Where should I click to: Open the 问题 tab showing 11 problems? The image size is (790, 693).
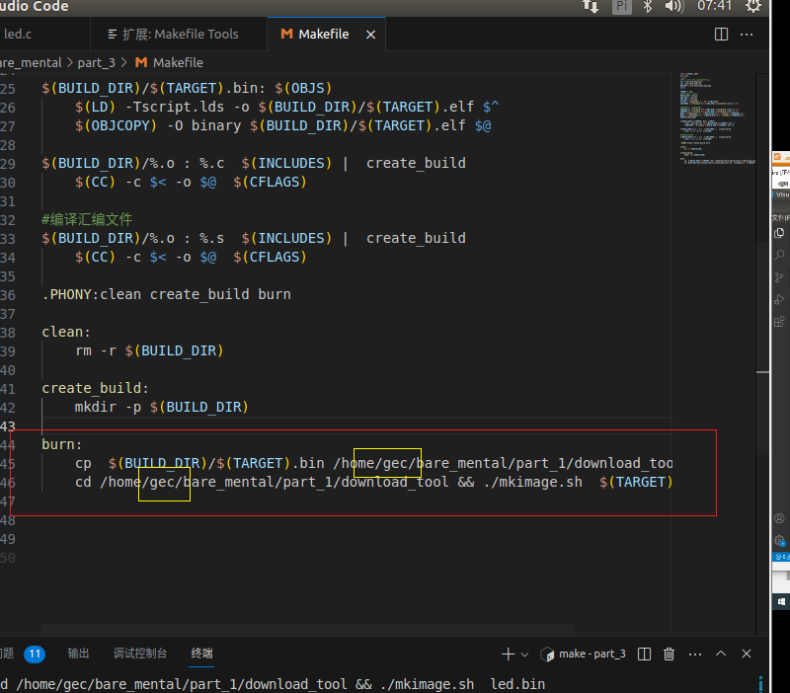[x=24, y=653]
